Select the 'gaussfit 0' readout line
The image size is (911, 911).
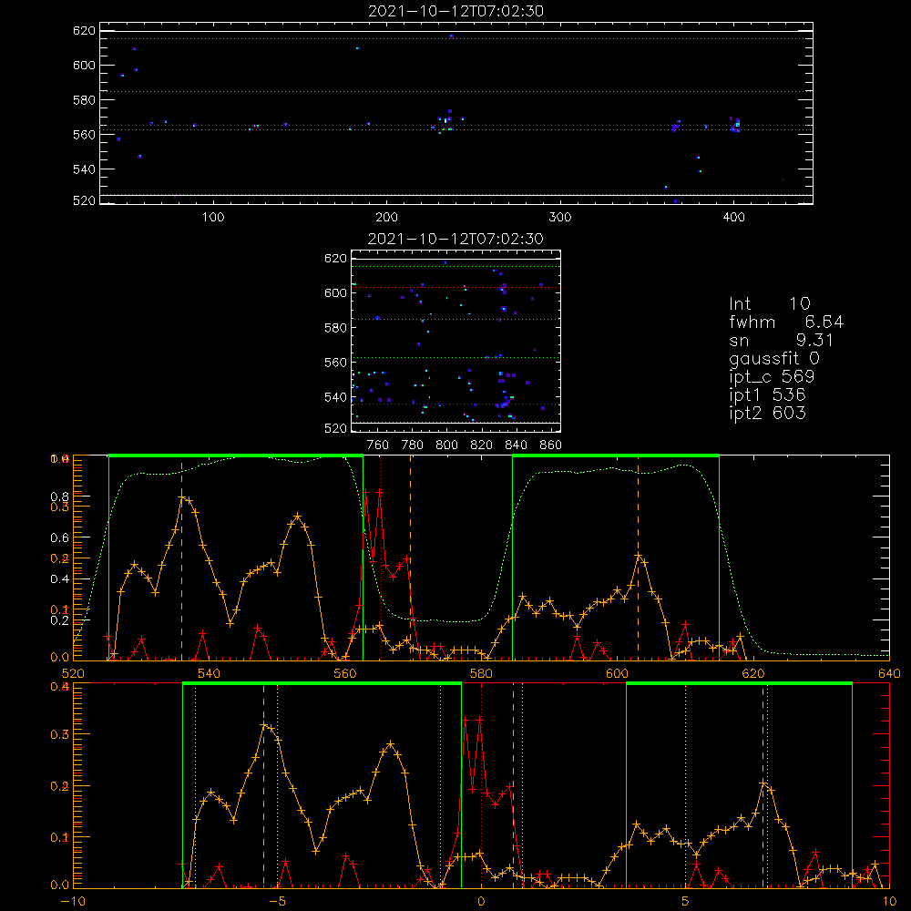click(774, 359)
